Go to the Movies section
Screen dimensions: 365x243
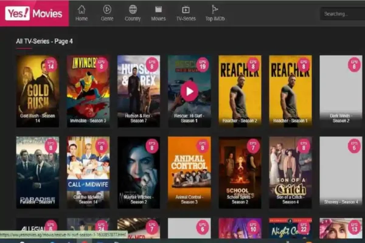tap(158, 13)
